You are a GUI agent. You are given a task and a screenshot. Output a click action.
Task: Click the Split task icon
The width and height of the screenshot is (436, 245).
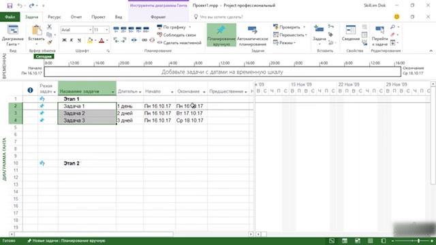[x=134, y=40]
